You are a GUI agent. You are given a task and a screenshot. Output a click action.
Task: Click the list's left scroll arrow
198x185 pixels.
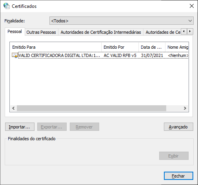pyautogui.click(x=13, y=108)
